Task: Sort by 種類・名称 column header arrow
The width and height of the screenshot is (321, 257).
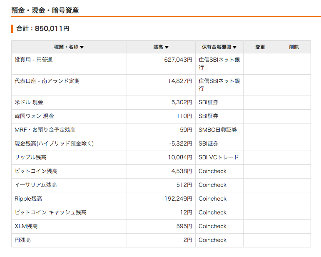Action: point(82,47)
